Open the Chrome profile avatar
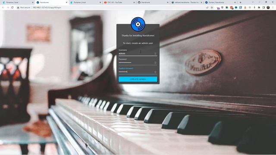This screenshot has height=155, width=276. click(x=268, y=8)
